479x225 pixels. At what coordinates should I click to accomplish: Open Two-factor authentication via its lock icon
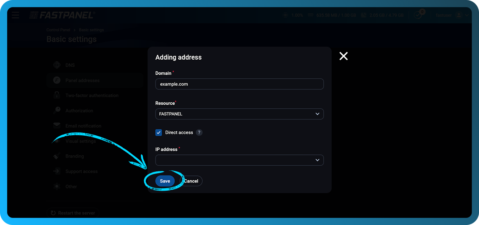pos(57,95)
